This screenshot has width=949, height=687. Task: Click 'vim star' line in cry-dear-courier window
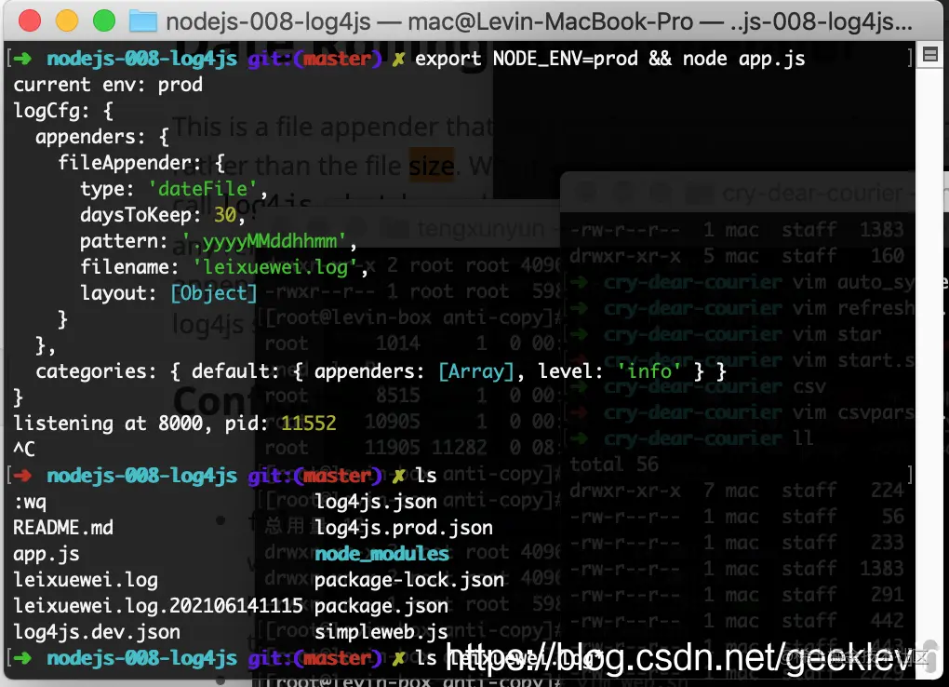click(836, 334)
